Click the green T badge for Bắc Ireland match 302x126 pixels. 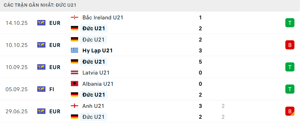click(290, 23)
